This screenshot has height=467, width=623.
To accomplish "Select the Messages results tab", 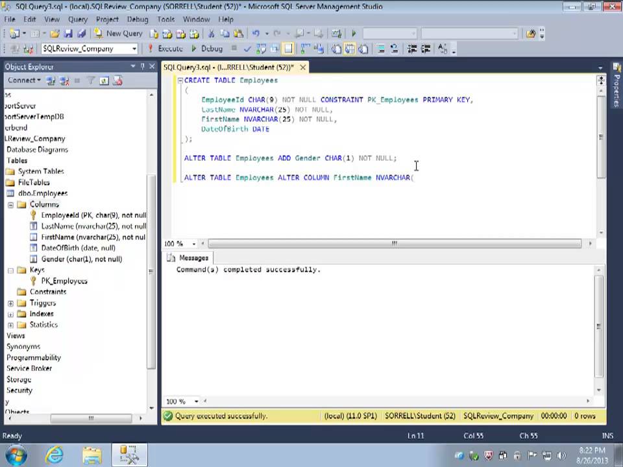I will click(x=188, y=258).
